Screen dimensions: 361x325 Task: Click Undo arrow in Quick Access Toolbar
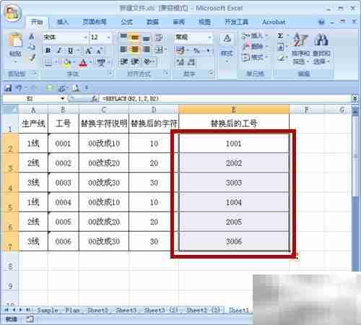click(x=19, y=88)
